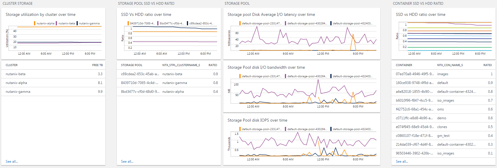Select nutanix-beta row in cluster table

(x=53, y=74)
